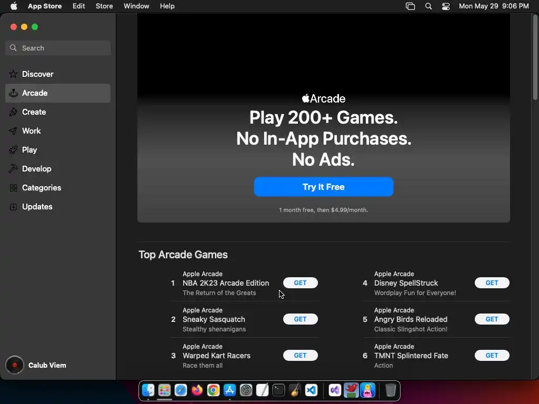Open the App Store menu

(45, 6)
